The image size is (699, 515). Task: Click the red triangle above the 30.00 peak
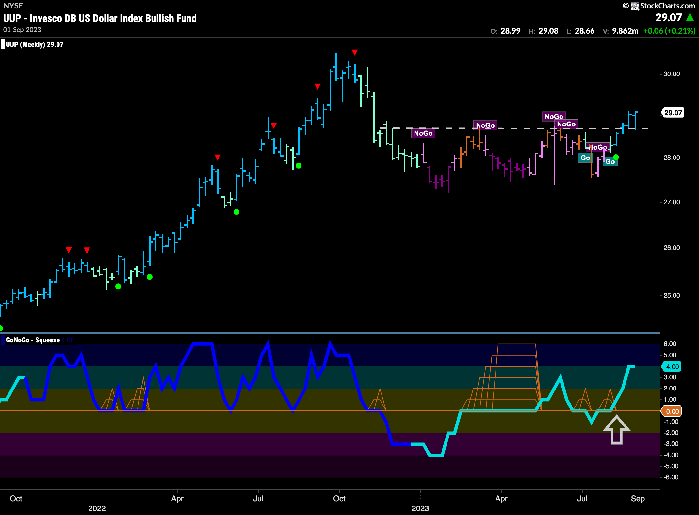click(355, 52)
